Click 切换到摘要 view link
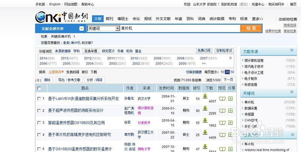Viewport: 301px width, 152px height. [x=194, y=72]
